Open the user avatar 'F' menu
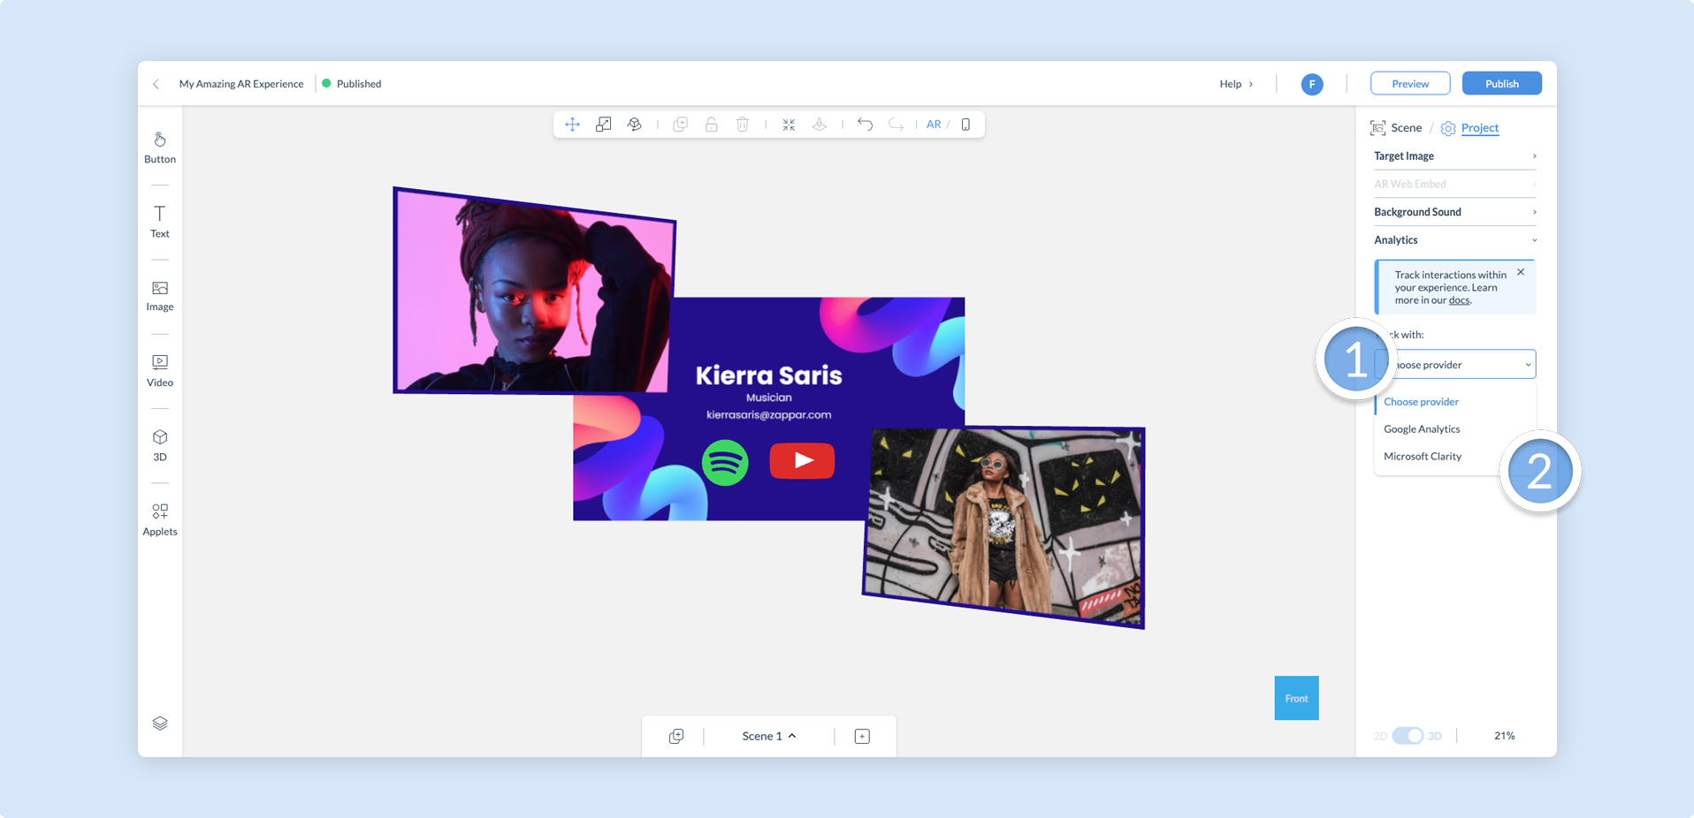Screen dimensions: 1694x818 click(1312, 84)
